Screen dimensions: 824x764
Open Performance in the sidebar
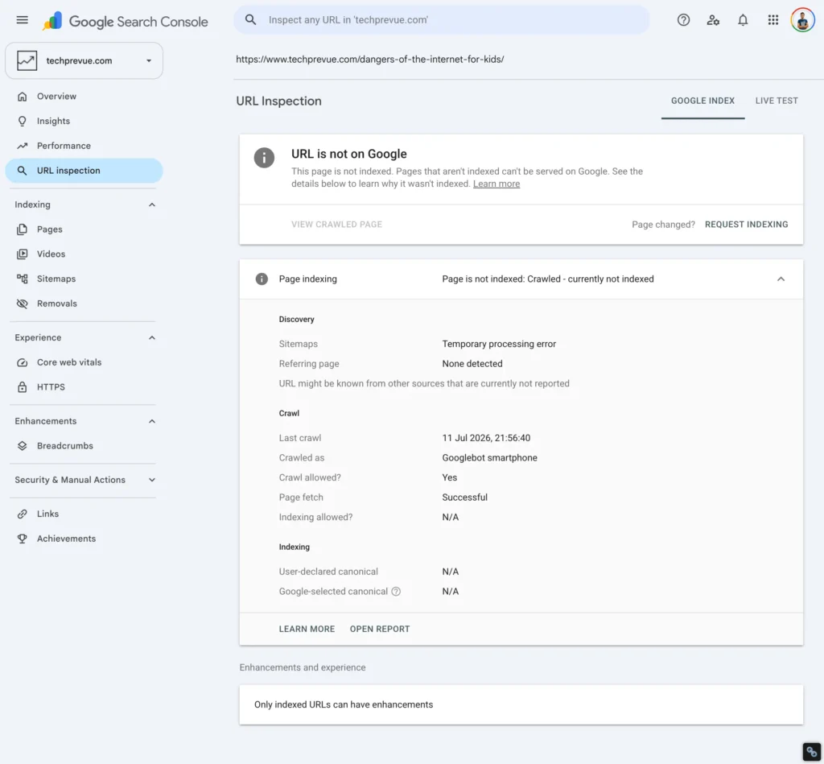tap(64, 146)
